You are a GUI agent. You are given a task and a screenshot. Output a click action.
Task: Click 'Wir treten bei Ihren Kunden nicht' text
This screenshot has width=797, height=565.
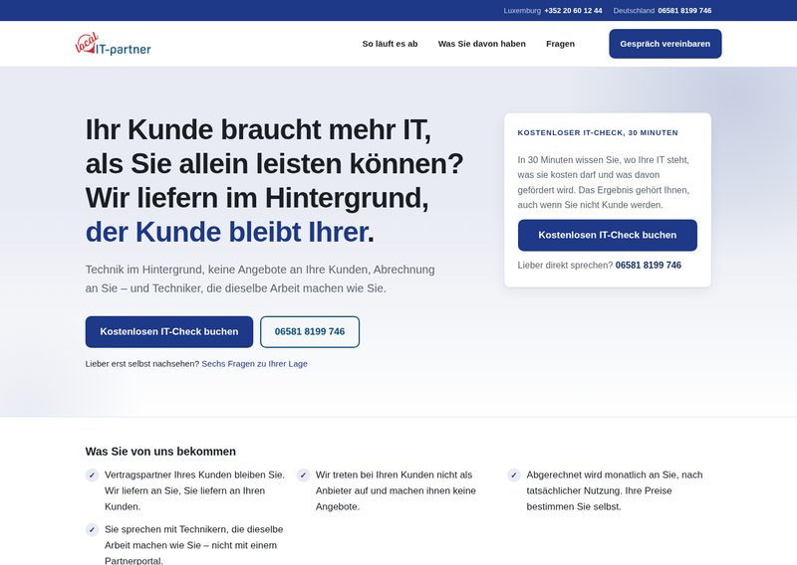[x=396, y=490]
